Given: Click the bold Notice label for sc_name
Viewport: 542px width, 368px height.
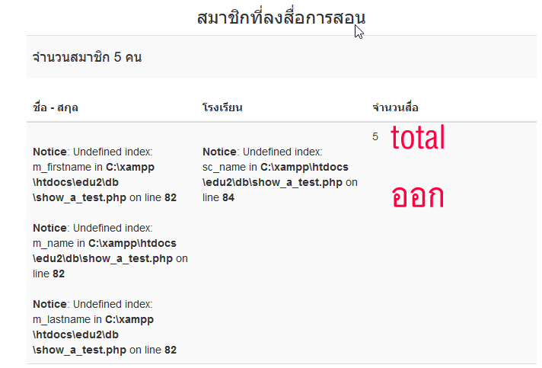Looking at the screenshot, I should [219, 152].
